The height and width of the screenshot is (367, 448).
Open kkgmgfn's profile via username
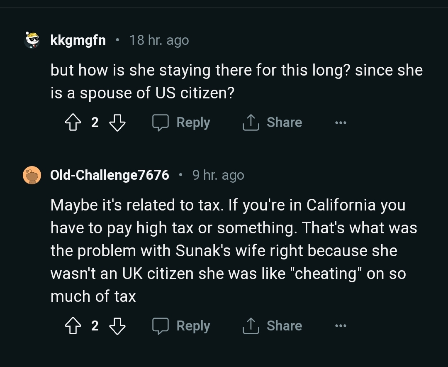78,40
